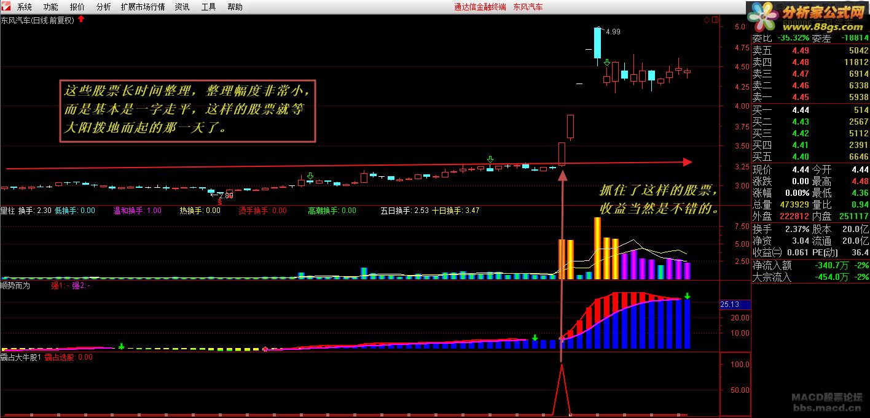This screenshot has height=418, width=870.
Task: Click the 五日换手: 2.53 label
Action: 404,211
